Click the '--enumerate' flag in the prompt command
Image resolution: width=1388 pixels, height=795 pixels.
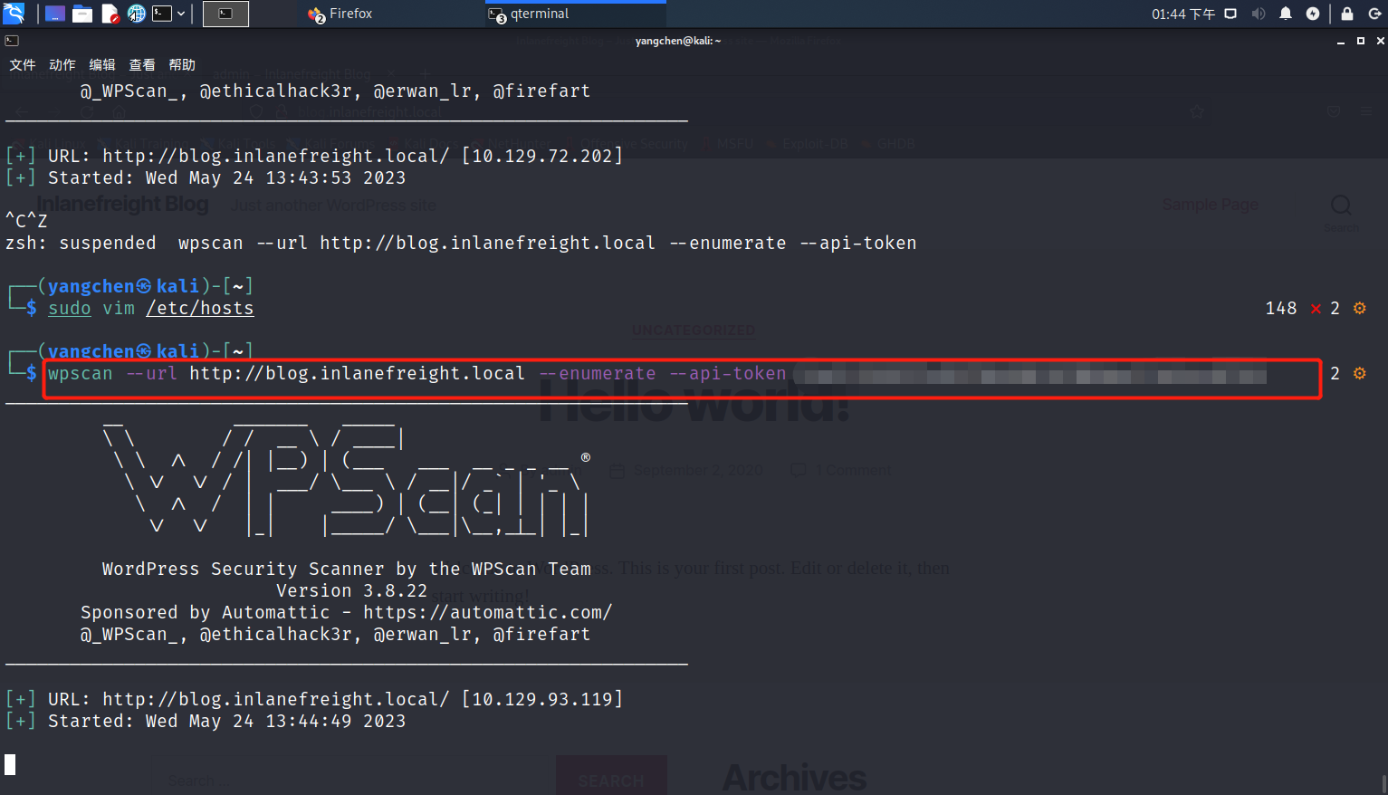[x=597, y=373]
